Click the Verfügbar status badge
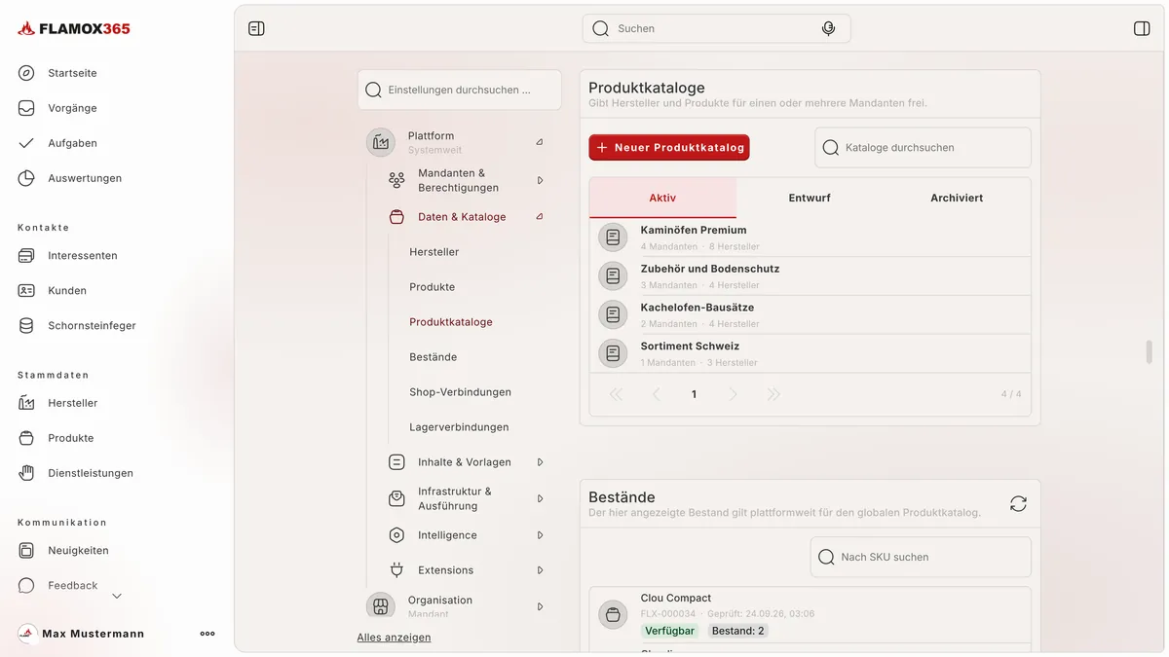1169x657 pixels. click(x=669, y=631)
